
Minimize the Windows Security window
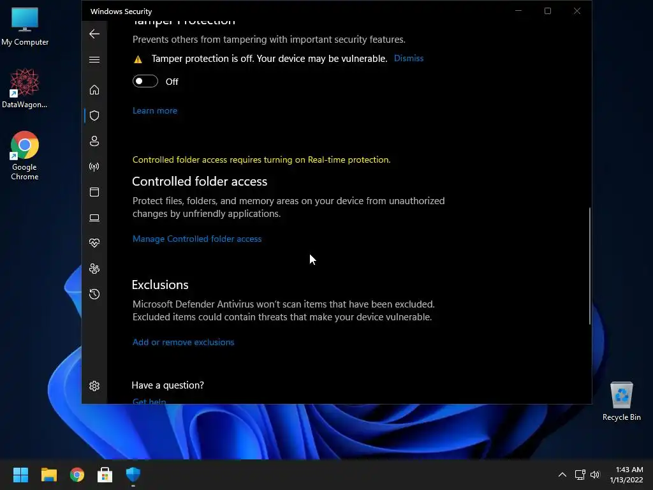[x=518, y=11]
